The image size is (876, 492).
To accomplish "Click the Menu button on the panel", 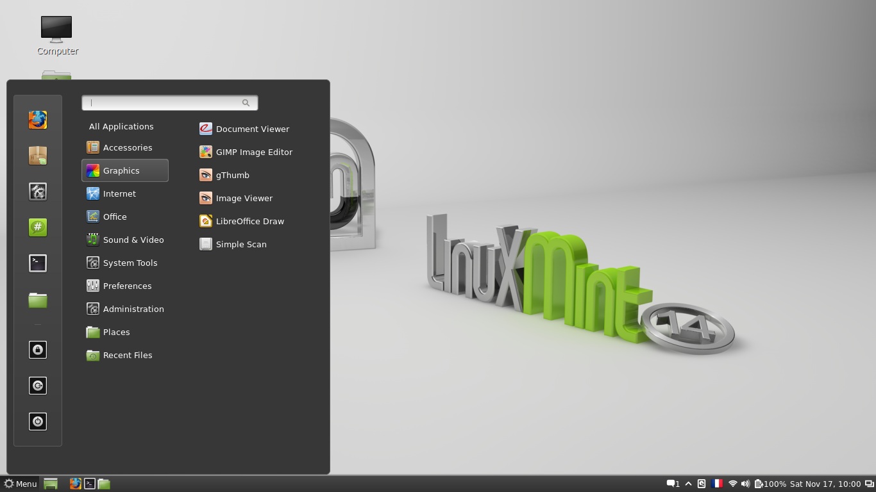I will pos(21,484).
